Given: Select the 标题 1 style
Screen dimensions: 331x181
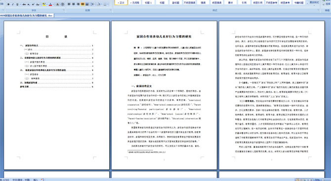Looking at the screenshot, I should 148,3.
